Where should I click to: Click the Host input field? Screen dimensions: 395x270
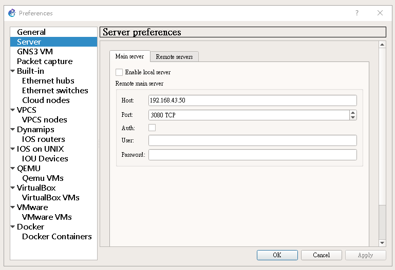pos(252,100)
